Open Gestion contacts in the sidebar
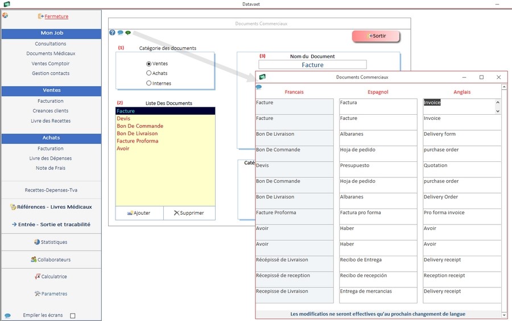Image resolution: width=512 pixels, height=321 pixels. [x=51, y=73]
